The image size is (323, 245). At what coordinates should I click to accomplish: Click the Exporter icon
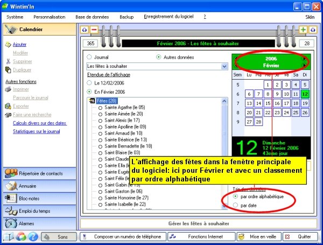tap(8, 106)
